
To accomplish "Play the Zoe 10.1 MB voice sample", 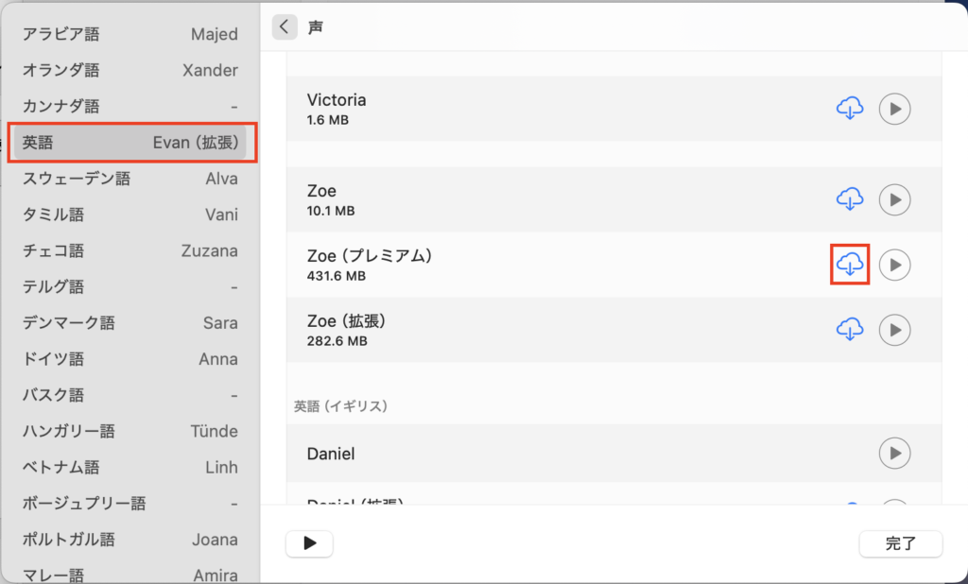I will [x=894, y=199].
